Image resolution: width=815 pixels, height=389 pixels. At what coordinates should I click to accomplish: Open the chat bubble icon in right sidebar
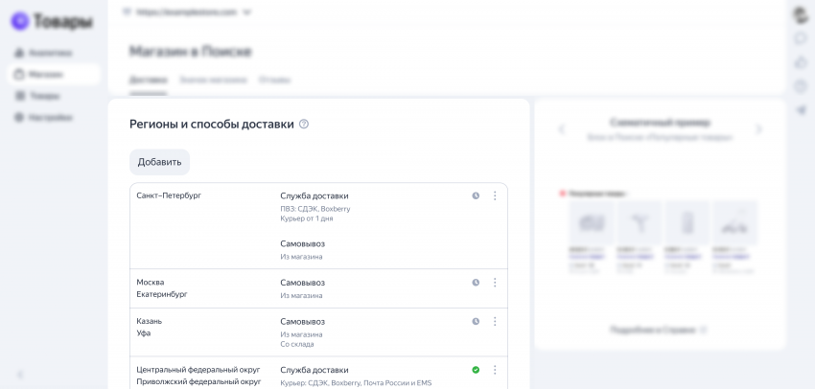[801, 38]
